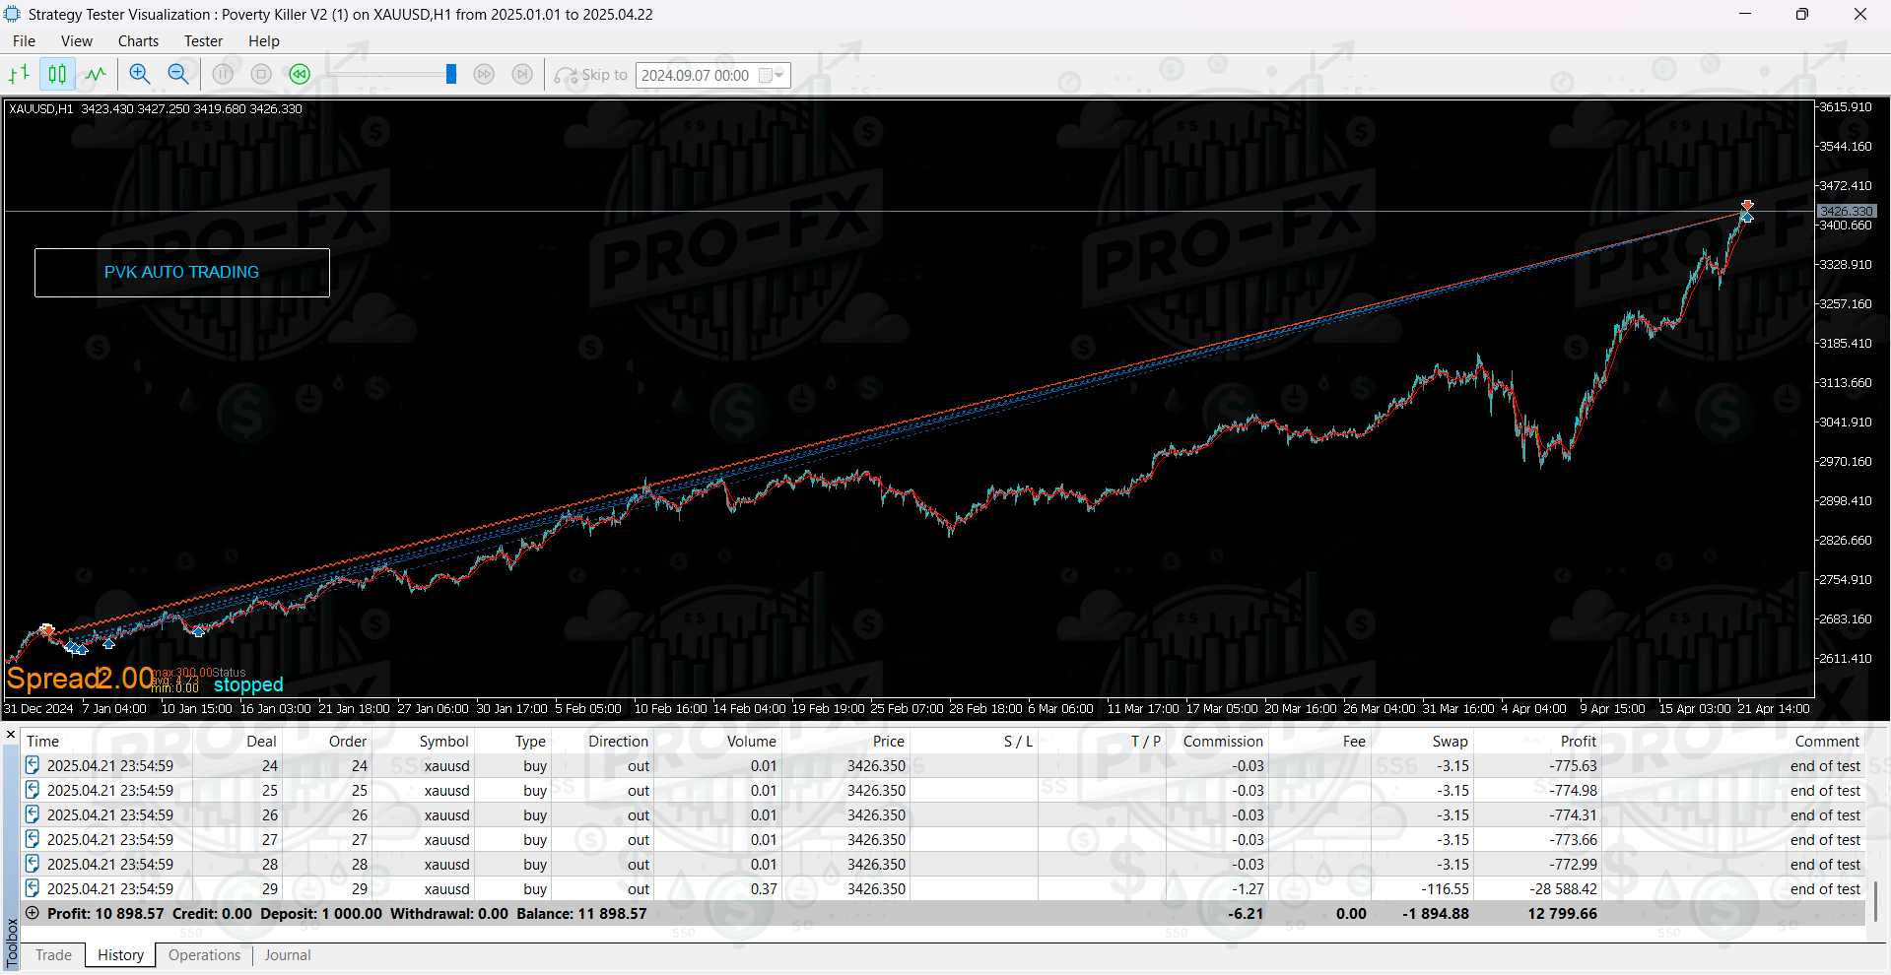Image resolution: width=1891 pixels, height=975 pixels.
Task: Skip to the end of testing
Action: pyautogui.click(x=522, y=74)
